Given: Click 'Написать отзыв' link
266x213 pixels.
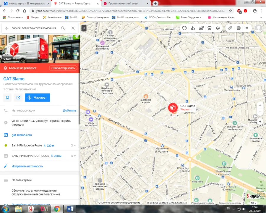Looking at the screenshot, I should [25, 89].
